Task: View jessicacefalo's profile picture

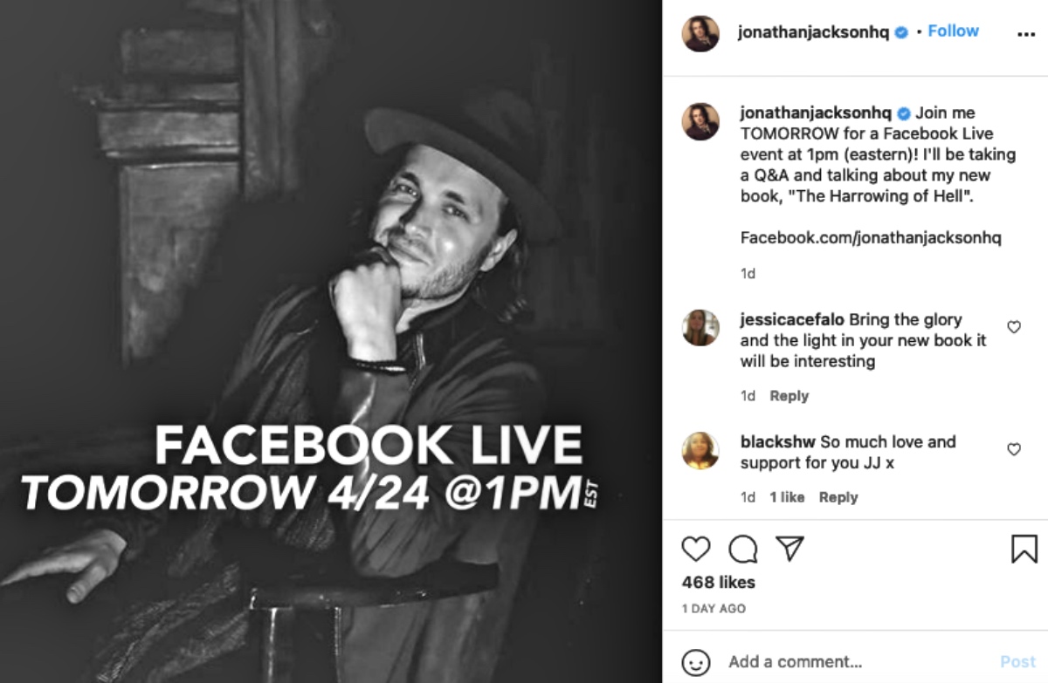Action: (700, 328)
